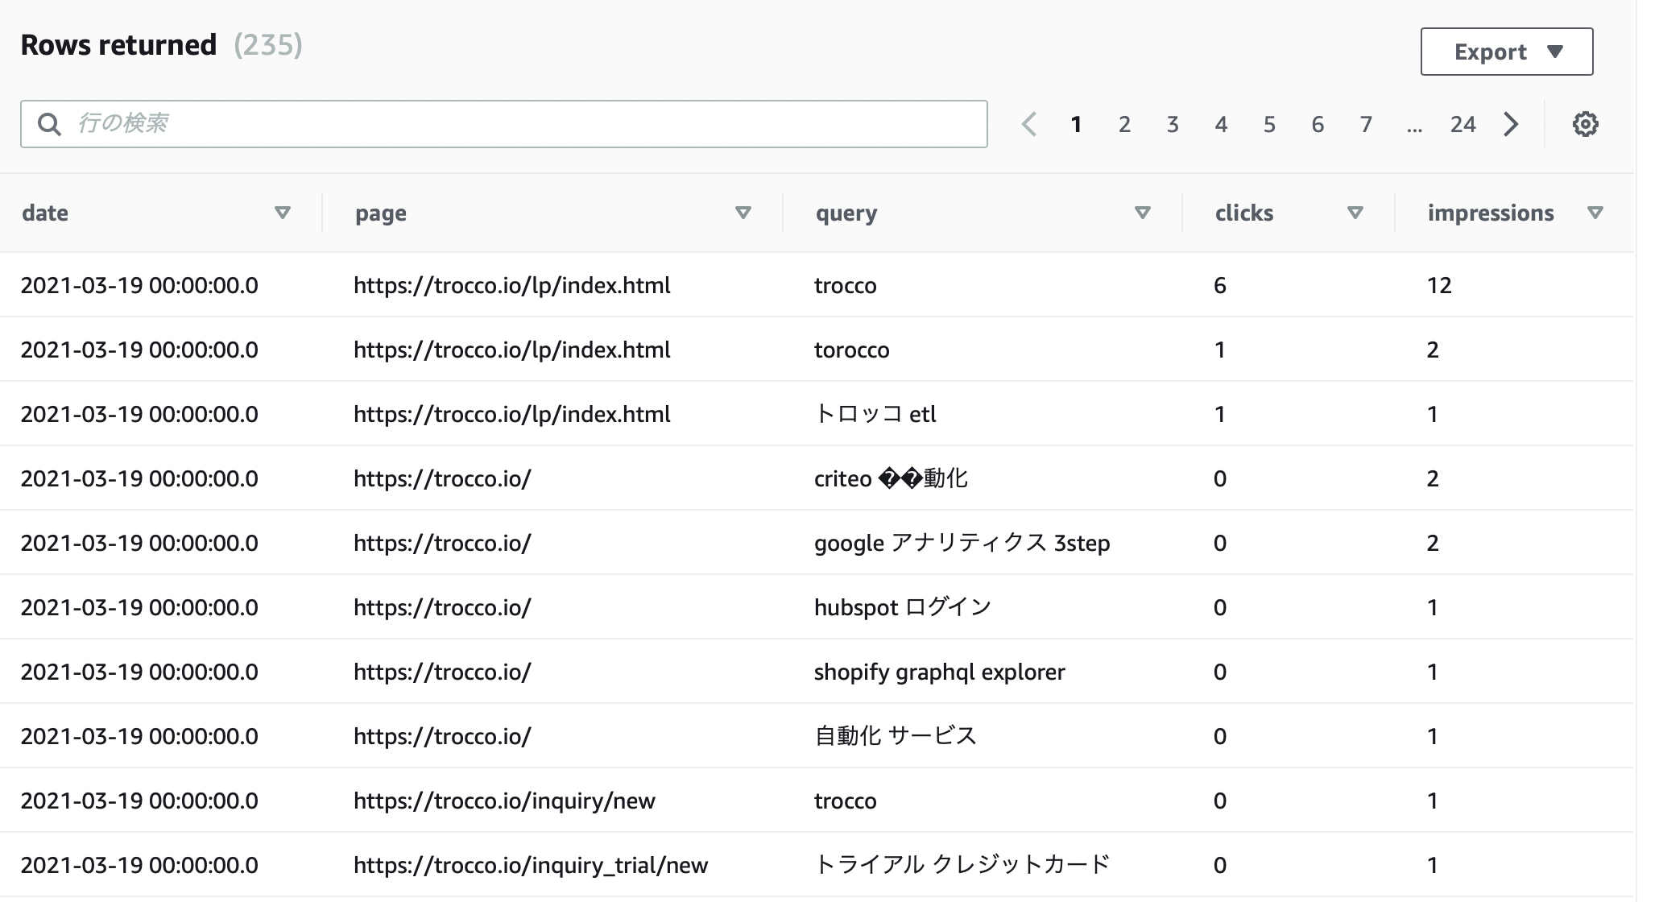The width and height of the screenshot is (1659, 902).
Task: Jump to results page 3
Action: point(1173,124)
